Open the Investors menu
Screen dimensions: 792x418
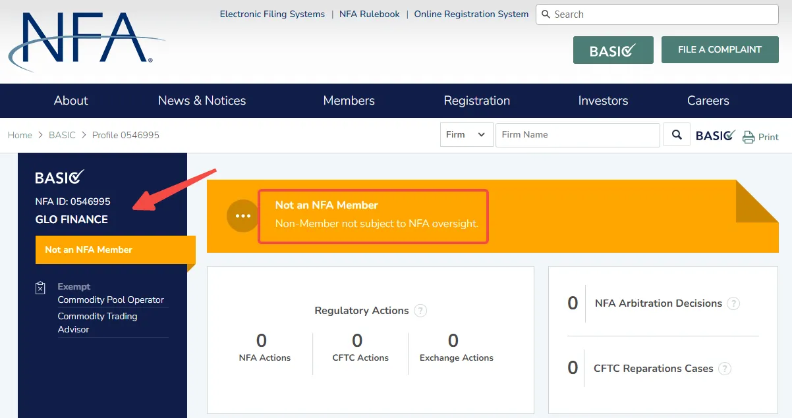(603, 101)
